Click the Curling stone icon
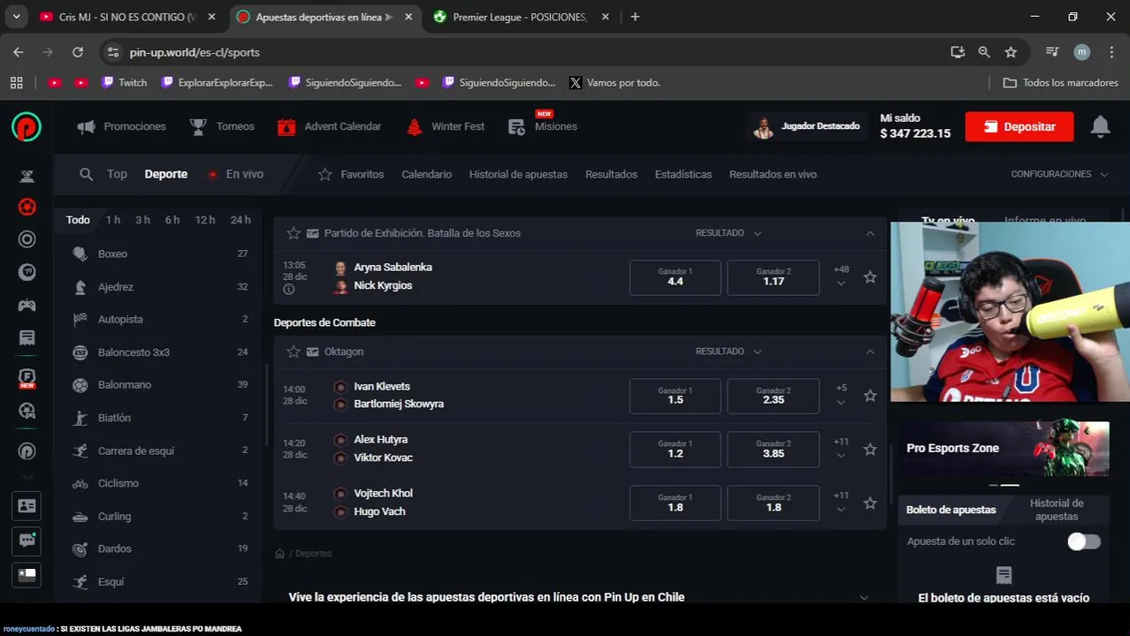The height and width of the screenshot is (636, 1130). (80, 516)
